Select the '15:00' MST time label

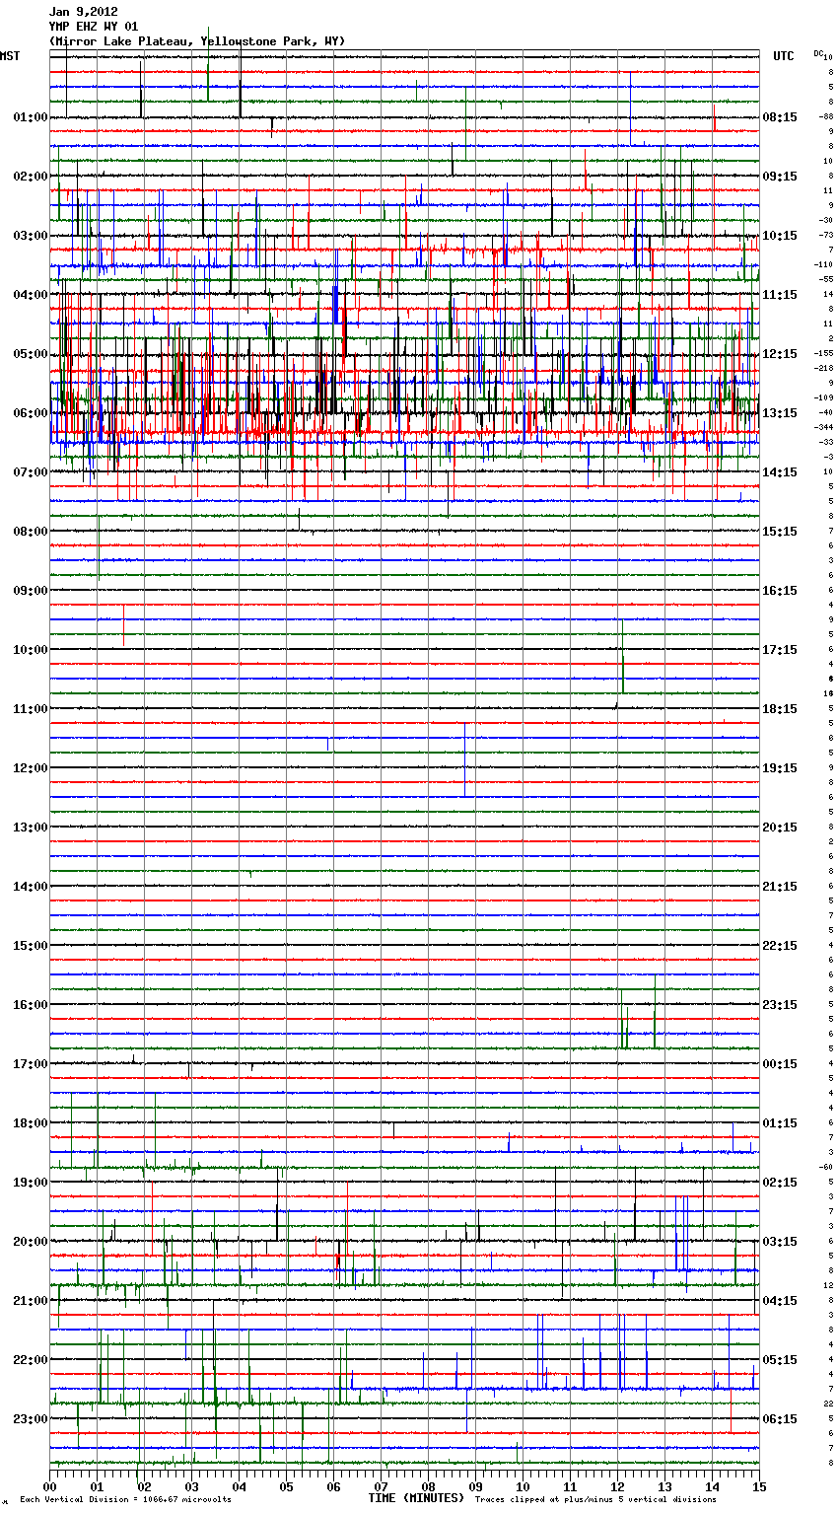(31, 946)
